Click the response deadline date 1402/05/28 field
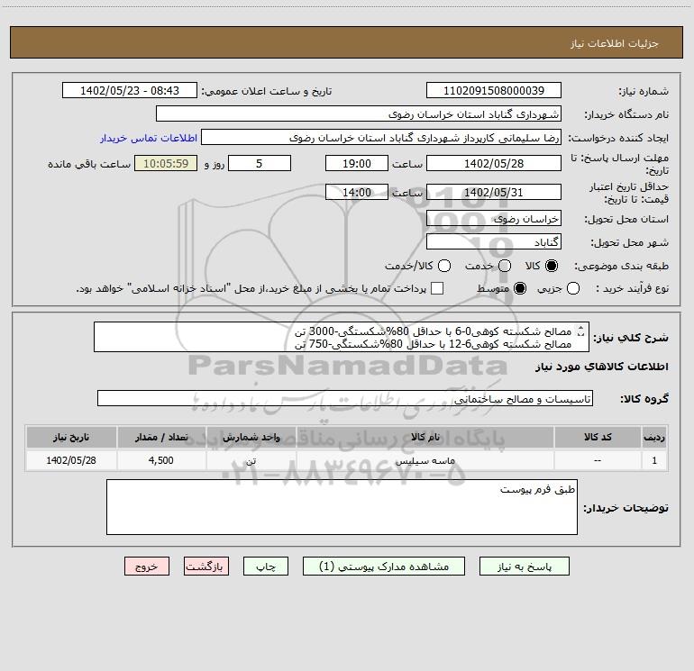Screen dimensions: 694x671 click(494, 163)
